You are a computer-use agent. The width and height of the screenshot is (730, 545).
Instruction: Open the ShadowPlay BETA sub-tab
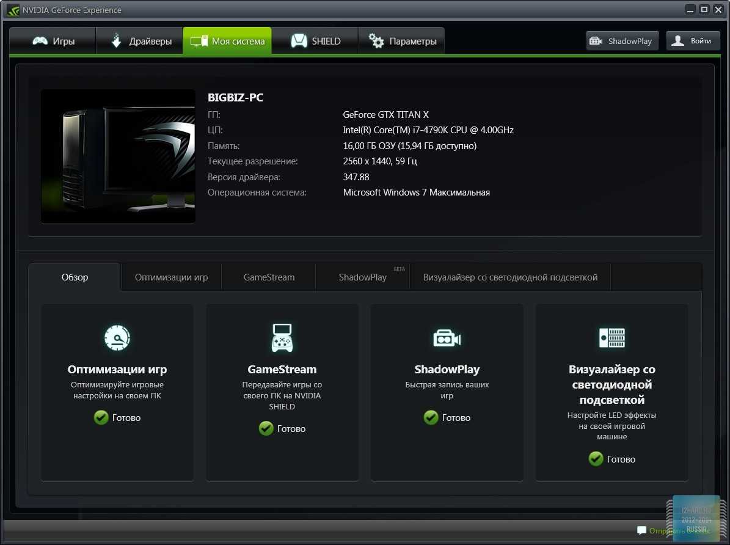point(363,277)
